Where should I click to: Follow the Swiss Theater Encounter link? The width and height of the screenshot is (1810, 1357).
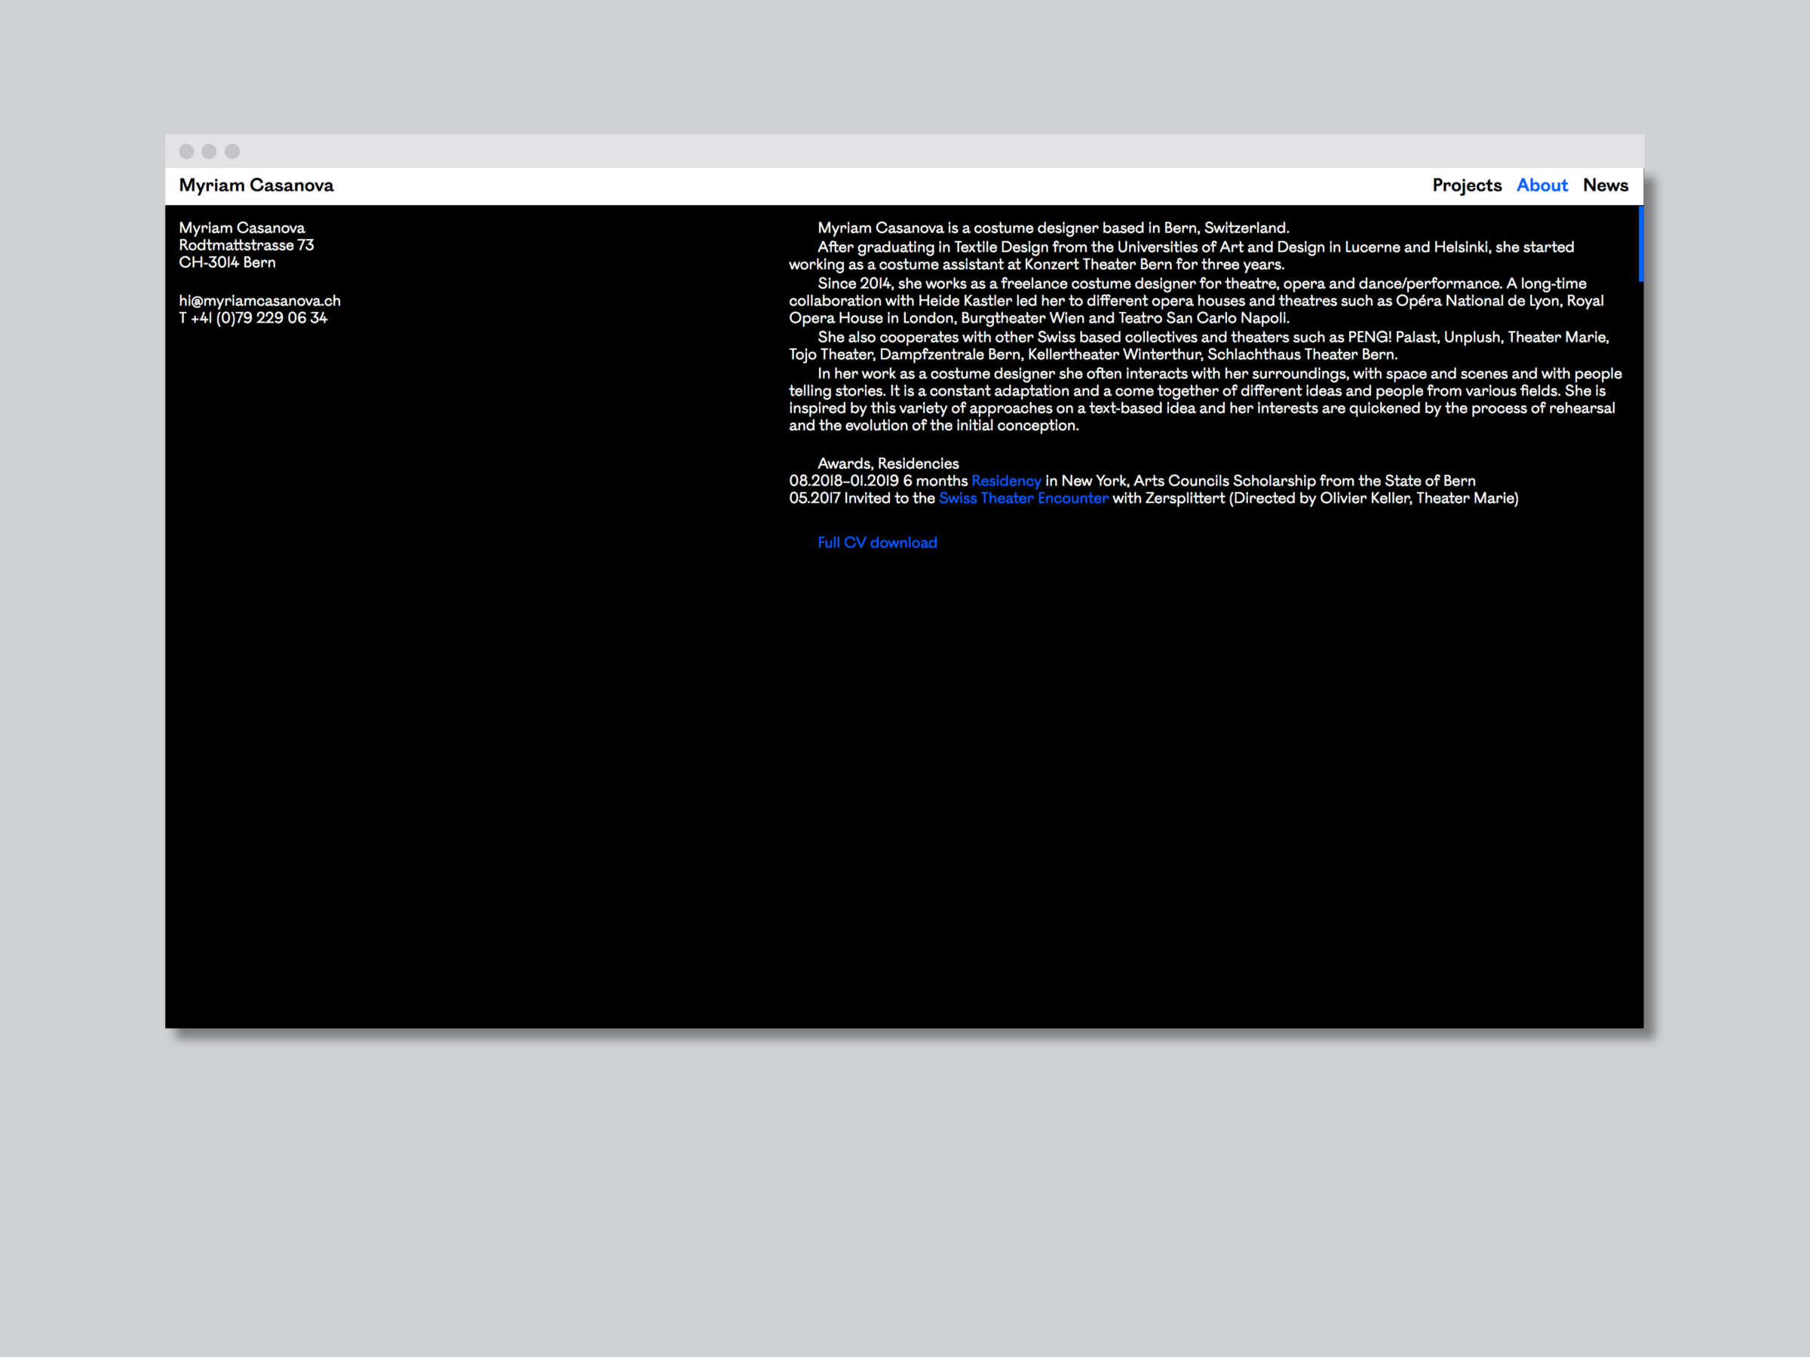1023,498
